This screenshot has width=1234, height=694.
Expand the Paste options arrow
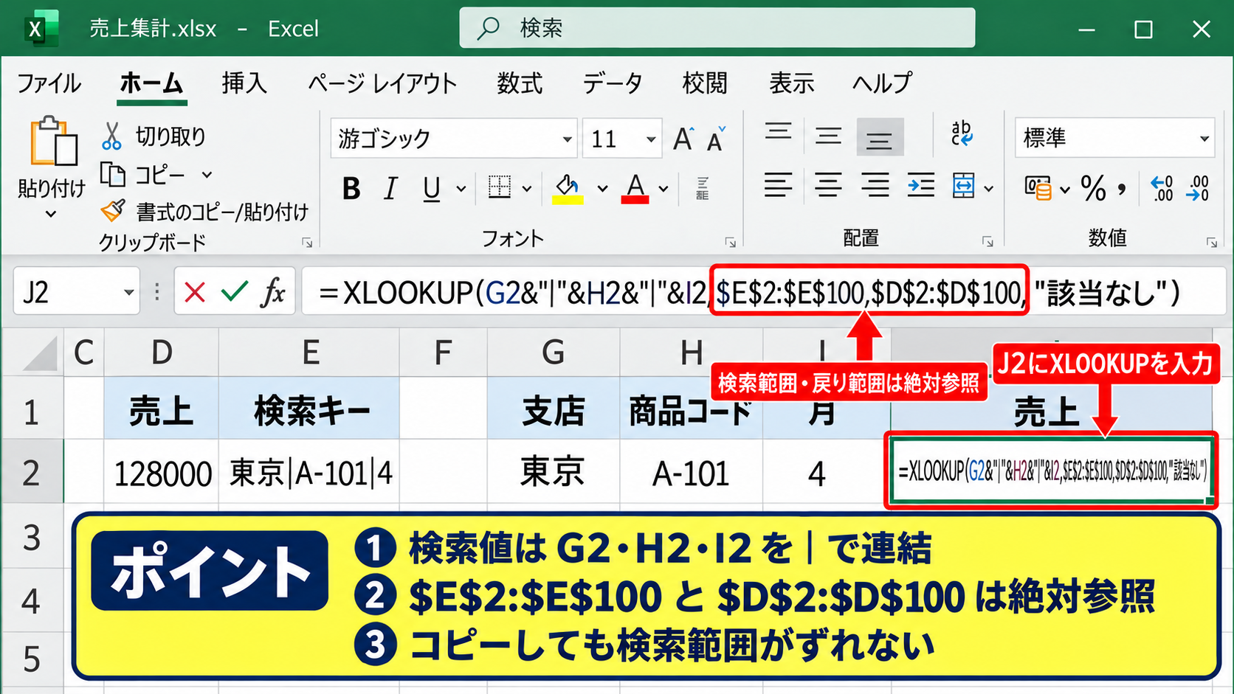pyautogui.click(x=50, y=215)
